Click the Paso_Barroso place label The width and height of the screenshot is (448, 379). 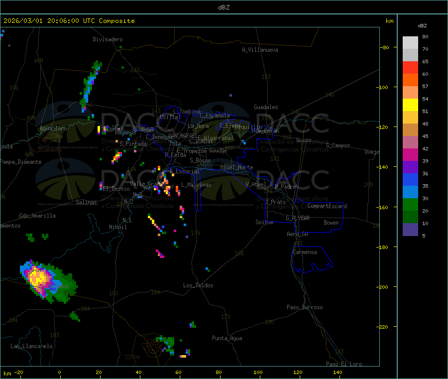tap(305, 307)
